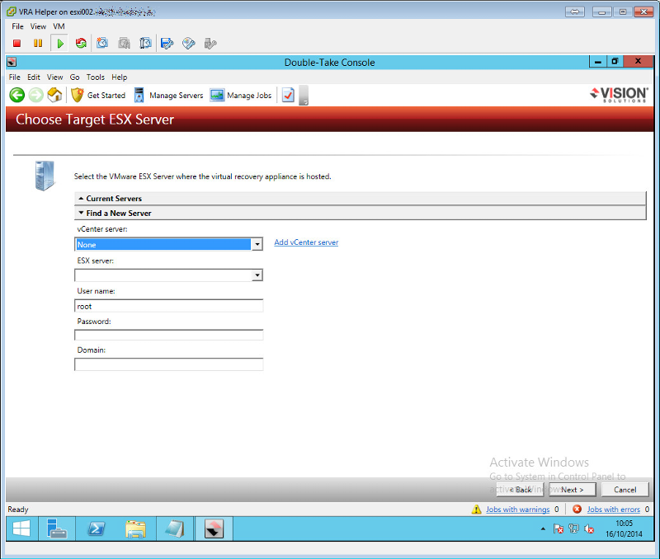Click the Action Center flag tray icon
This screenshot has width=660, height=559.
[x=559, y=528]
